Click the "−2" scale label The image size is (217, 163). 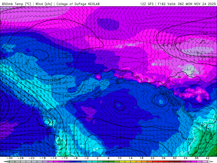[x=87, y=158]
